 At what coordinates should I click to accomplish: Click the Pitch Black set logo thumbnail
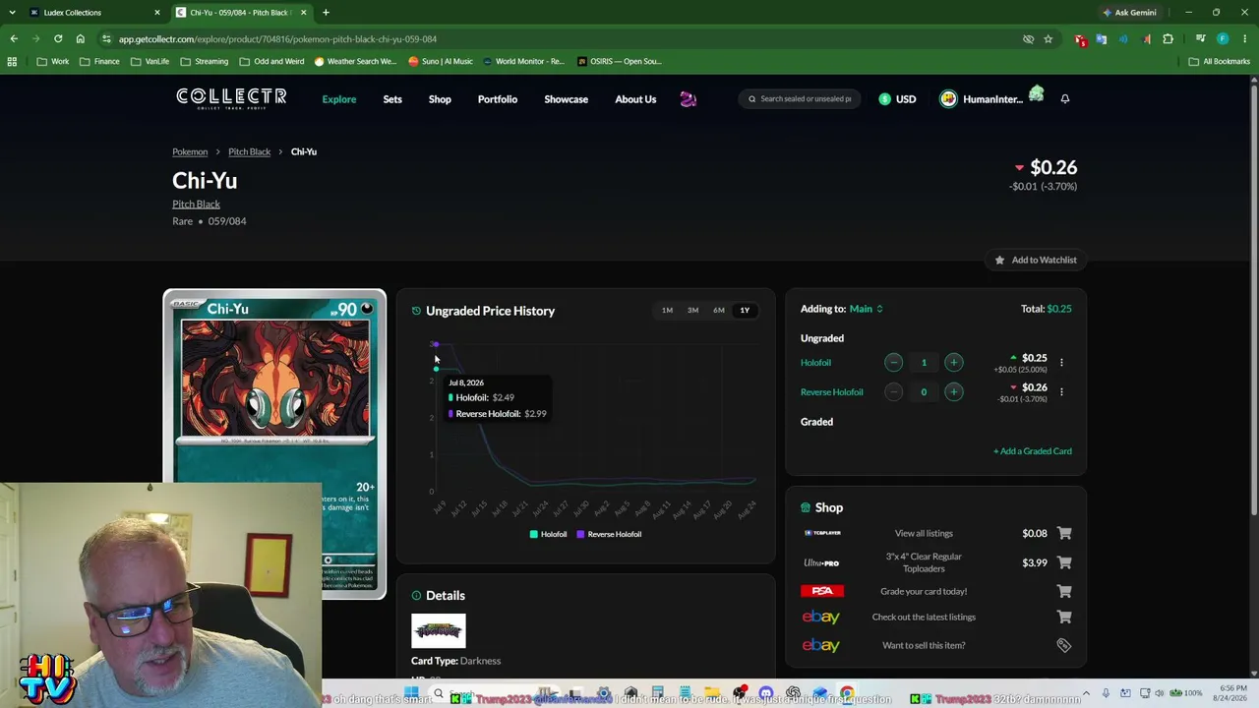(x=439, y=630)
